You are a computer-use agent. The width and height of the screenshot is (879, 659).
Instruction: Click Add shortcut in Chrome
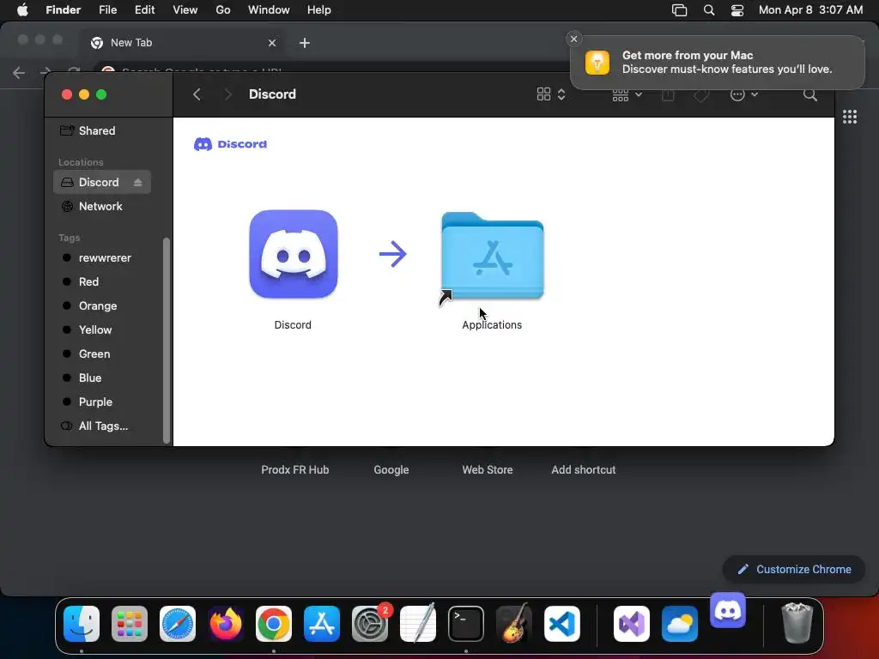click(x=584, y=469)
